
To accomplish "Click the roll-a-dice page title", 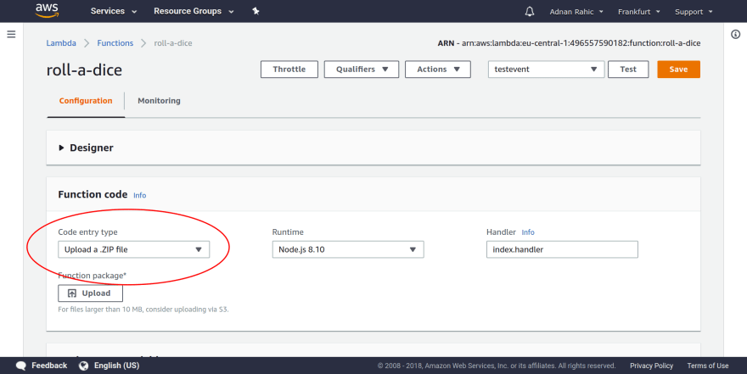I will coord(84,70).
